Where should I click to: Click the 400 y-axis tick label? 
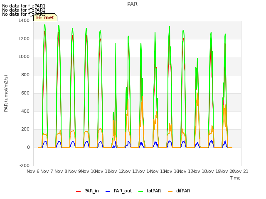25,112
